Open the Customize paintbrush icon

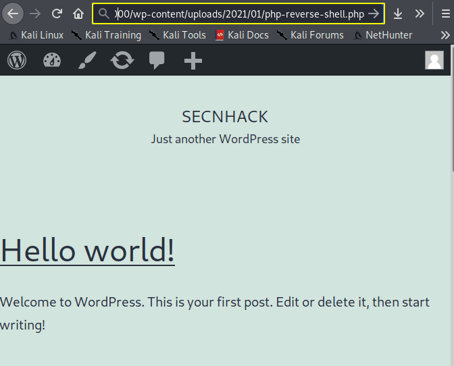click(x=87, y=60)
